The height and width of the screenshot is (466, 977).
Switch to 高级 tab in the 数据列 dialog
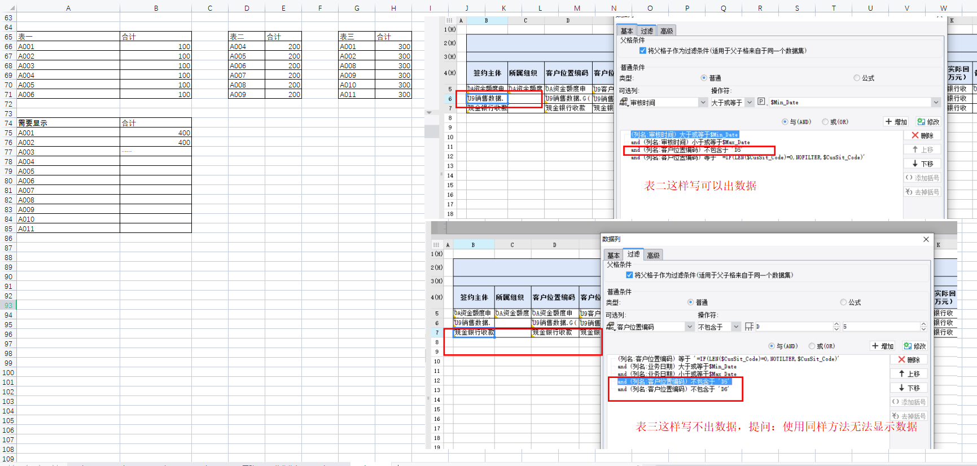point(653,256)
